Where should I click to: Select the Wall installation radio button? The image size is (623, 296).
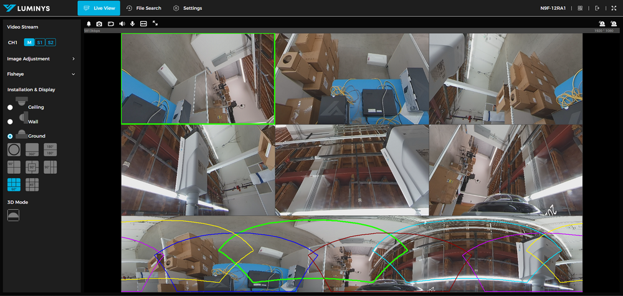point(10,122)
